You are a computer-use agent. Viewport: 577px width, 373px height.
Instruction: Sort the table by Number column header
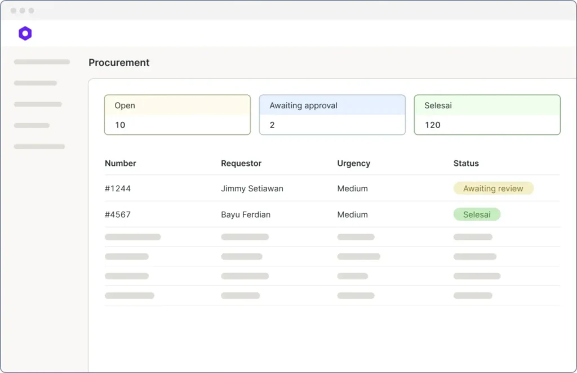pyautogui.click(x=121, y=163)
